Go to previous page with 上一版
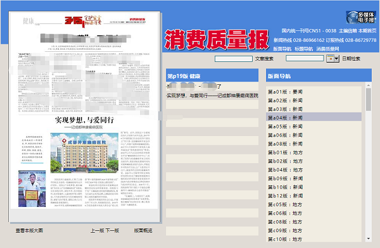The image size is (380, 248). pos(97,230)
